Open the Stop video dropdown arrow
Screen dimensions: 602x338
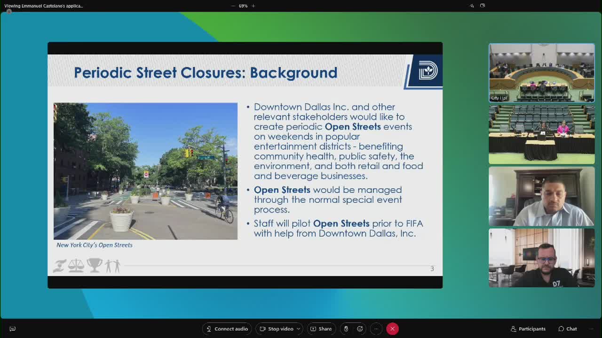[299, 329]
